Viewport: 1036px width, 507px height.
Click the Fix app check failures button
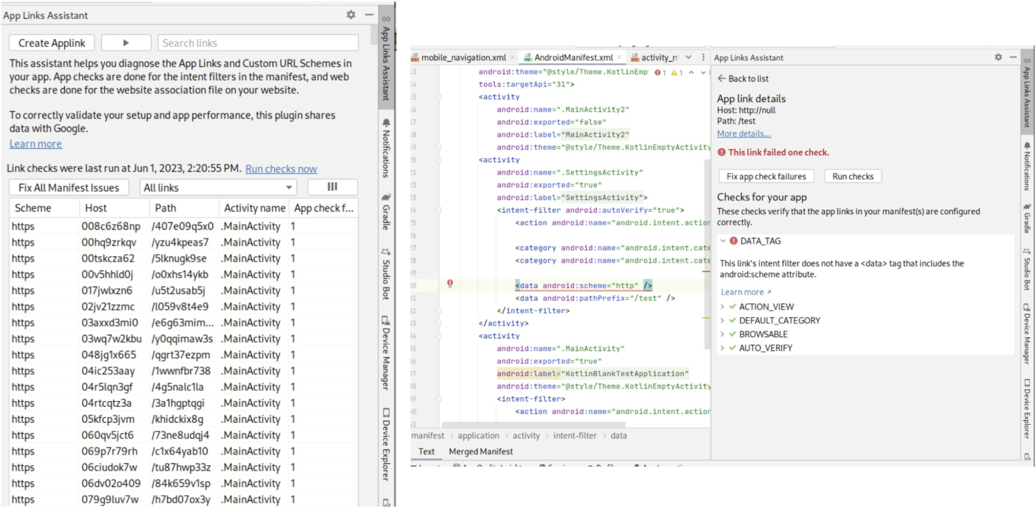[767, 176]
